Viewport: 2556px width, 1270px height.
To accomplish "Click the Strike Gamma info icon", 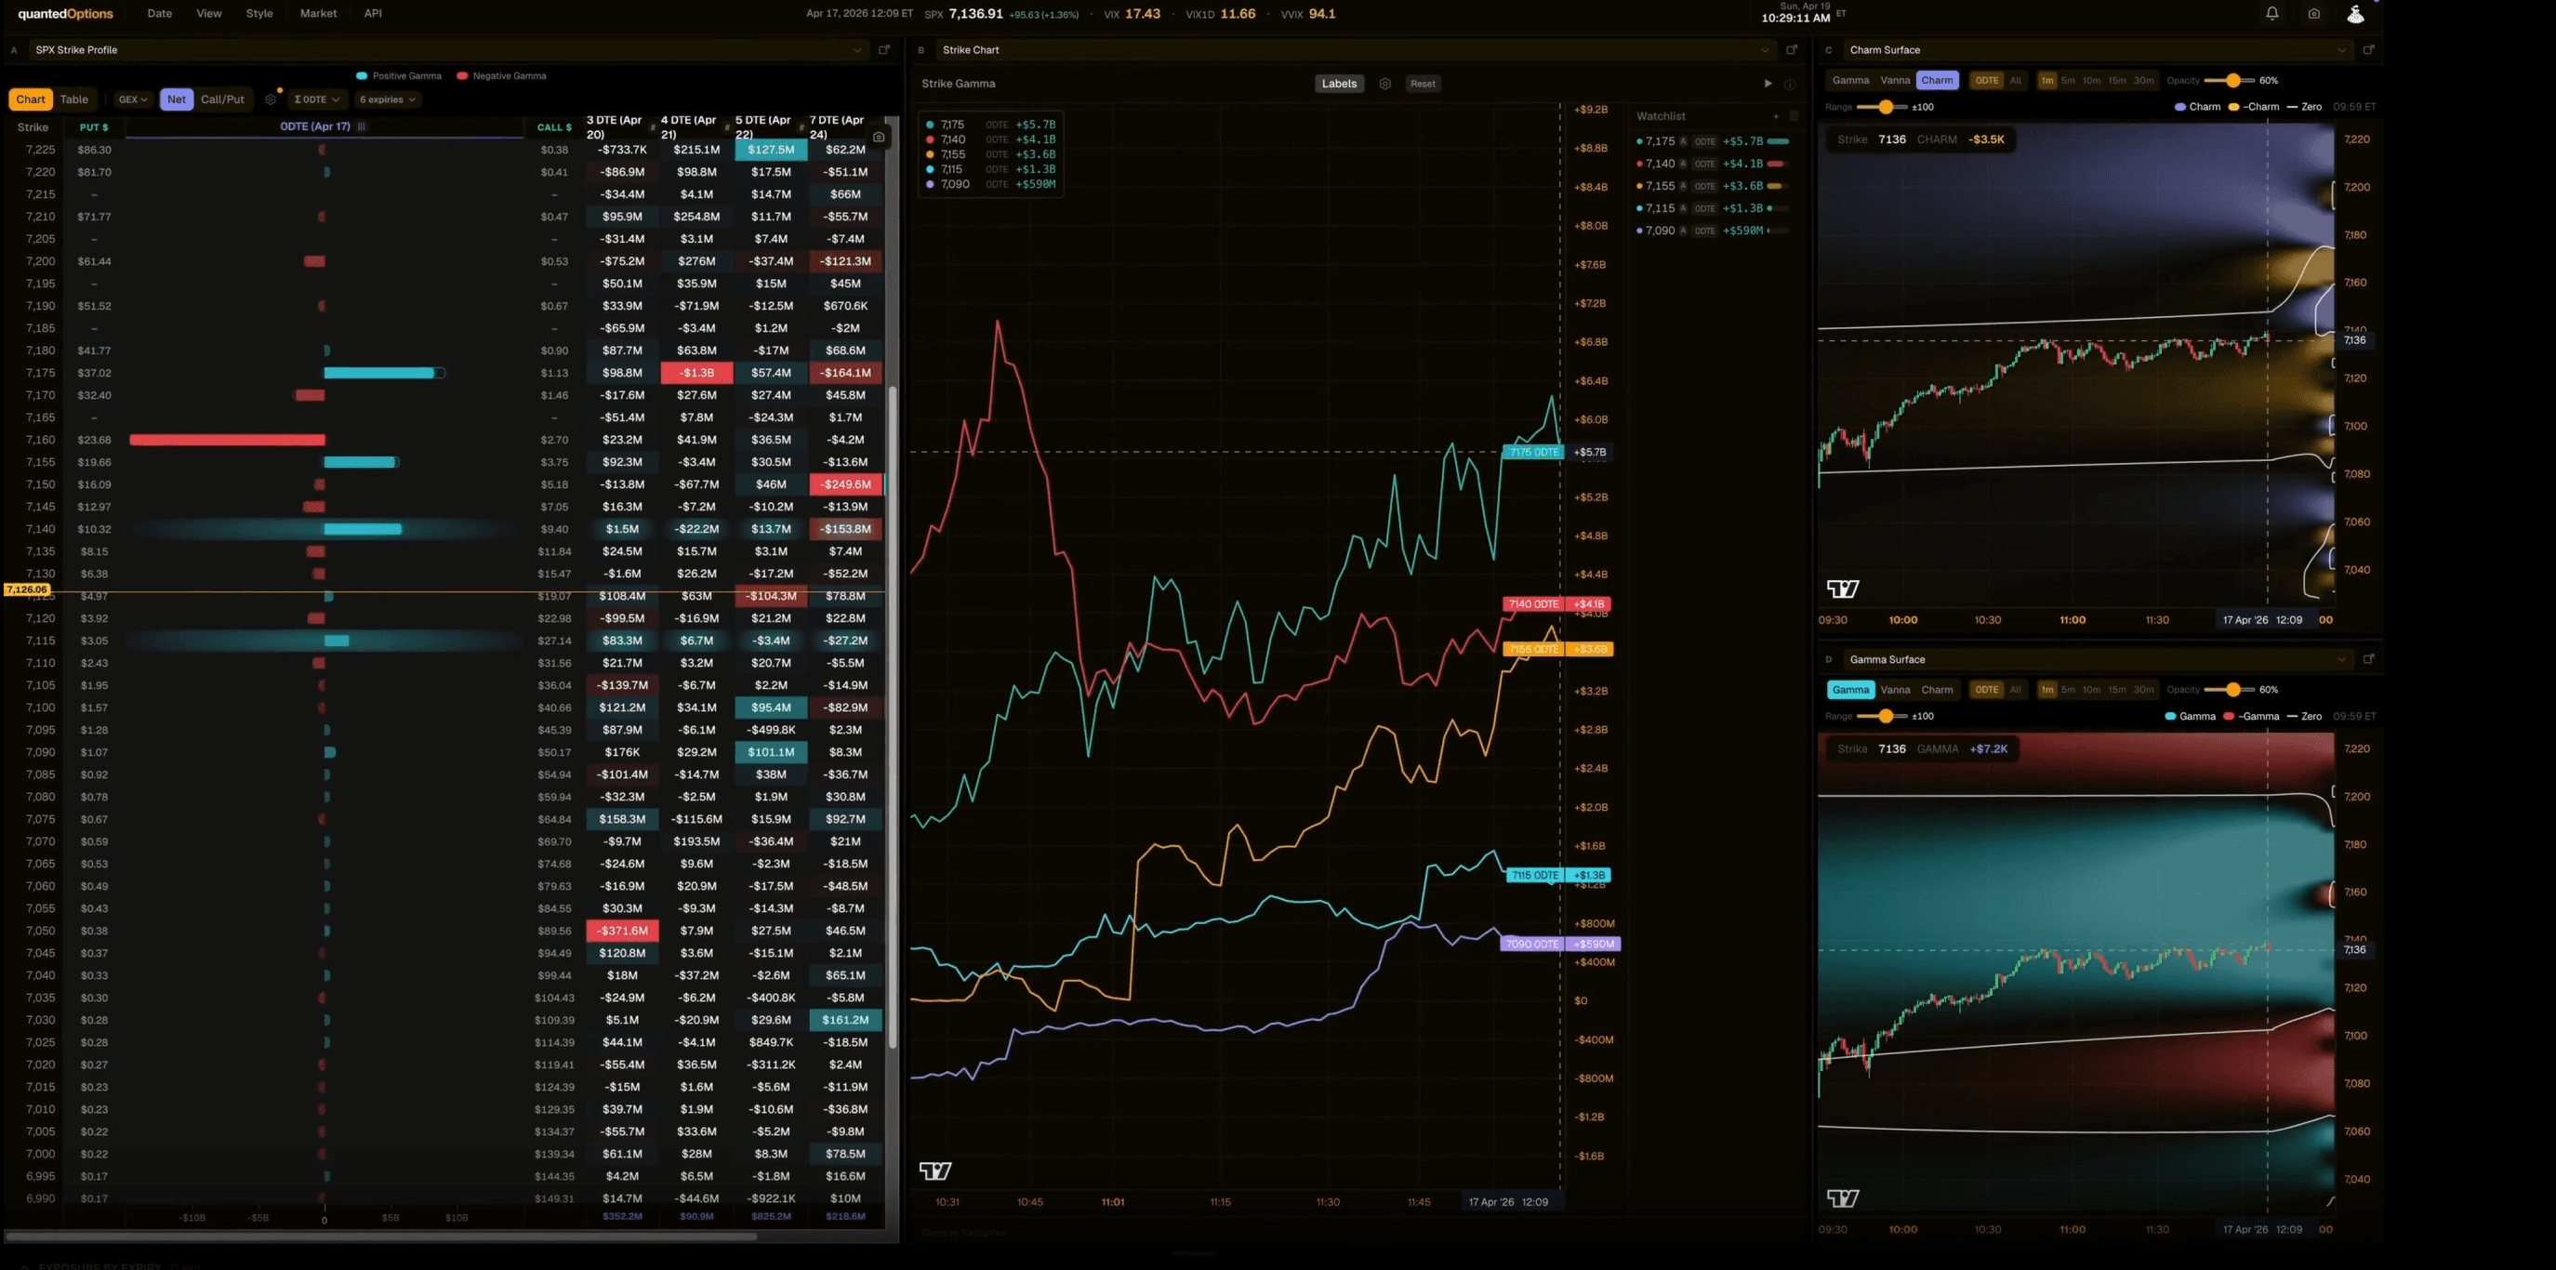I will click(1790, 84).
